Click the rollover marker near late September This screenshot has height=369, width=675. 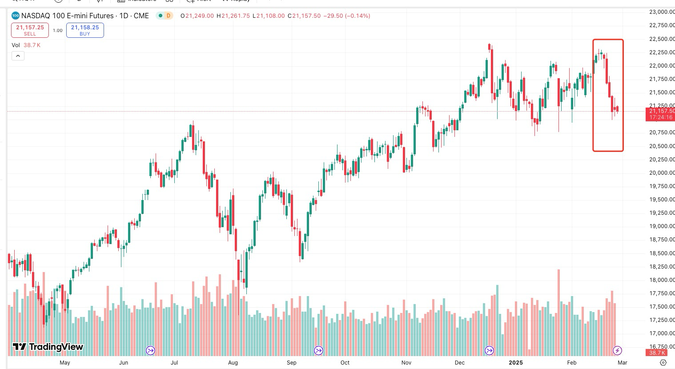pos(318,351)
